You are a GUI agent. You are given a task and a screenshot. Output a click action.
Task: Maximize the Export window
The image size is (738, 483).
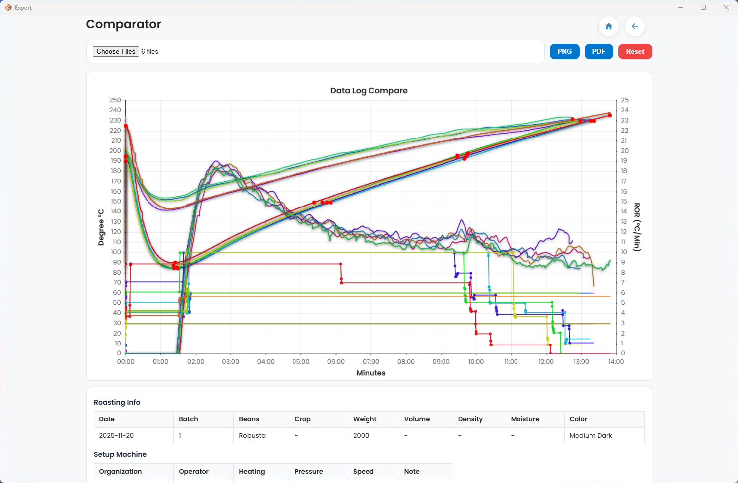point(703,8)
